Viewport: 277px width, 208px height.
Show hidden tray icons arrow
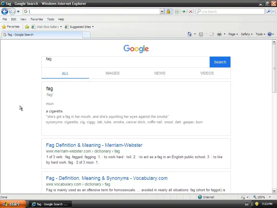(x=252, y=204)
